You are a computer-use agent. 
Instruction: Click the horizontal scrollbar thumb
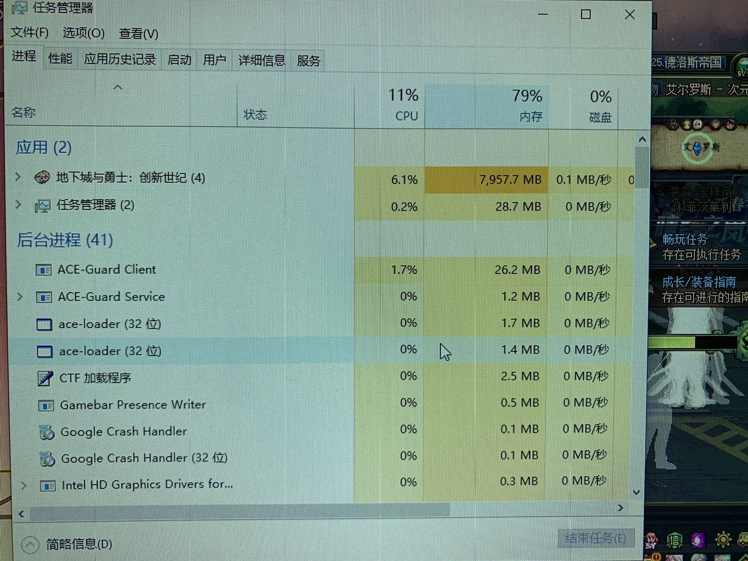point(240,512)
